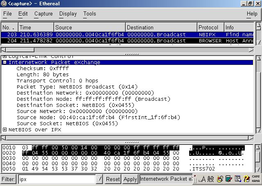The height and width of the screenshot is (186, 262).
Task: Click the protocol tree scroll-down arrow
Action: click(258, 130)
